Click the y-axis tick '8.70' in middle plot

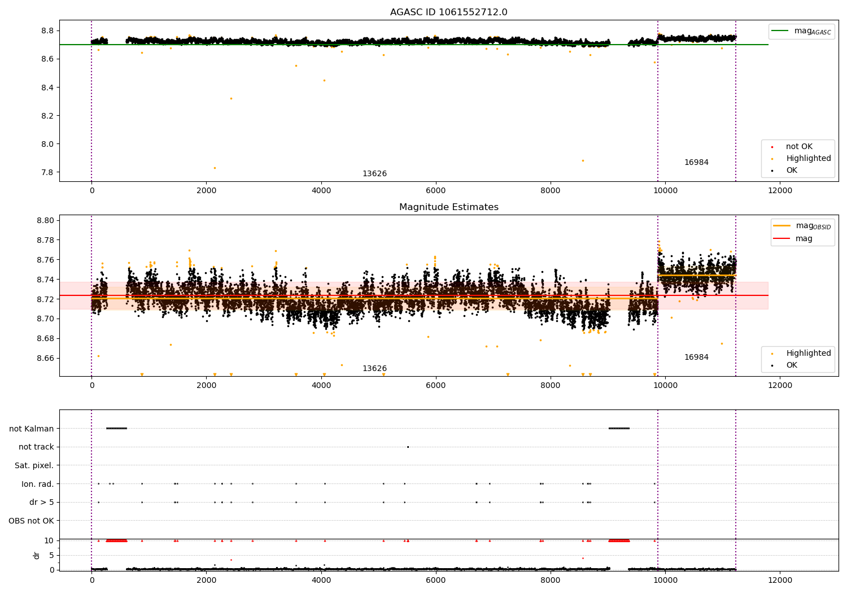45,319
